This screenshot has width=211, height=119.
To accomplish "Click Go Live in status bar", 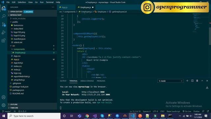I will [x=187, y=111].
